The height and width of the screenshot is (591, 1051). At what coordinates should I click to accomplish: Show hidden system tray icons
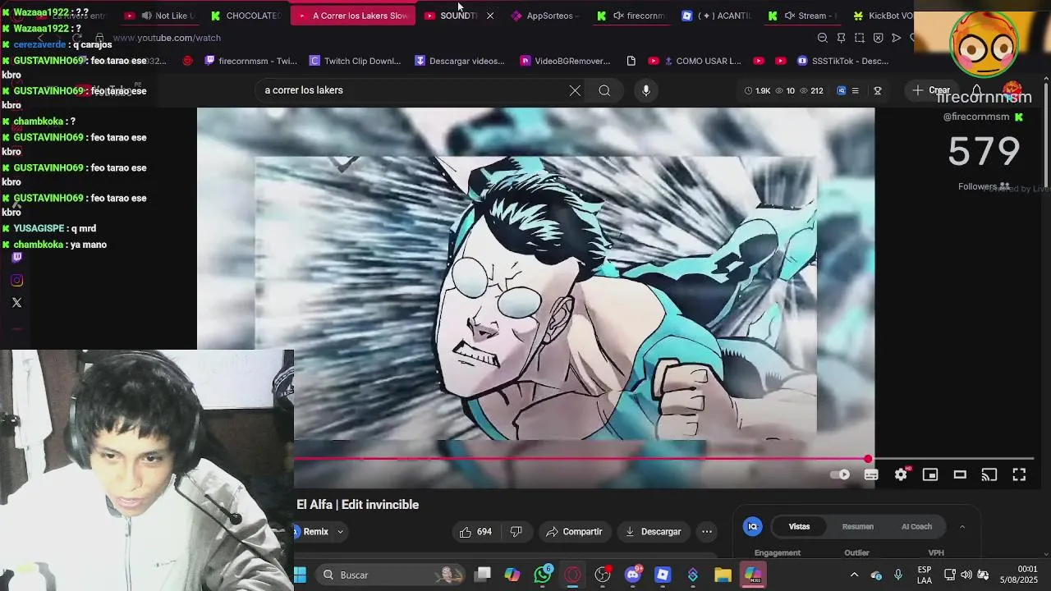(x=854, y=575)
